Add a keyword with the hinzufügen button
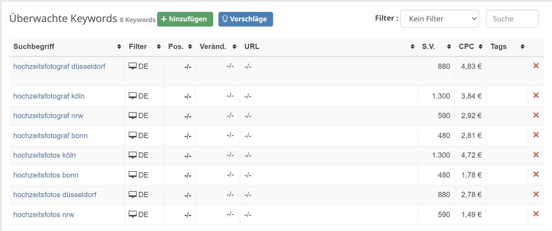552x231 pixels. 185,19
